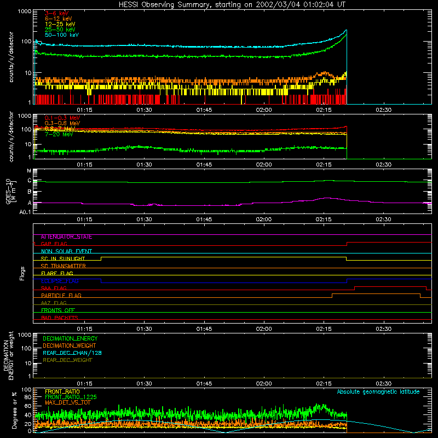Select the GAP_FLAG label
This screenshot has height=438, width=438.
(54, 244)
